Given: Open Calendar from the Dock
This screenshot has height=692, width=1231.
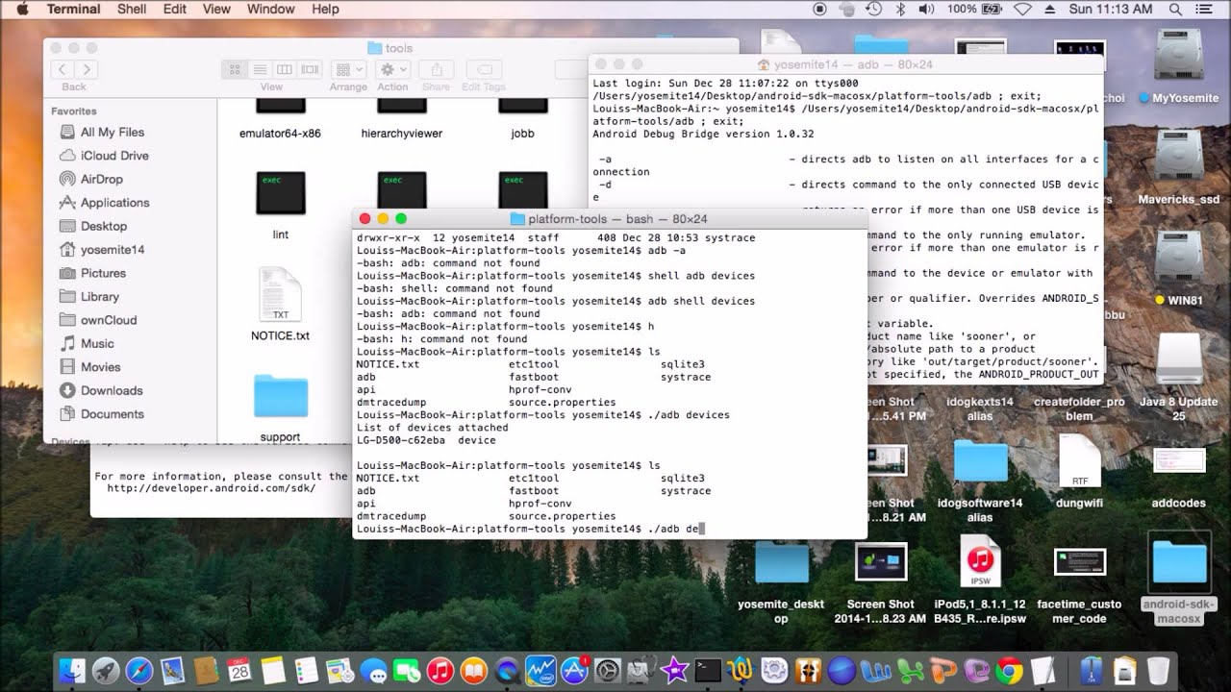Looking at the screenshot, I should pyautogui.click(x=239, y=670).
